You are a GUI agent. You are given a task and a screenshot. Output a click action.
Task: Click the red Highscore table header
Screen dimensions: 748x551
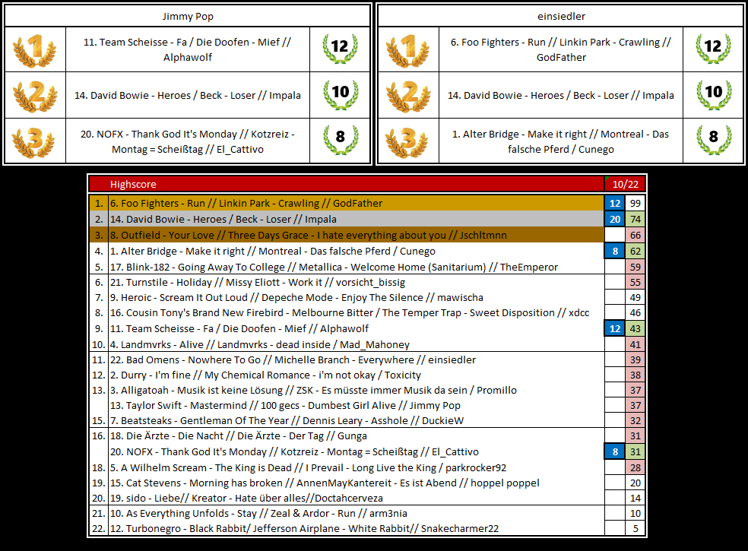click(x=346, y=184)
